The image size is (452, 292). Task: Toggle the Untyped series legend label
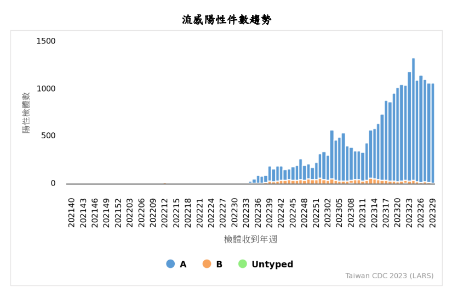(272, 265)
